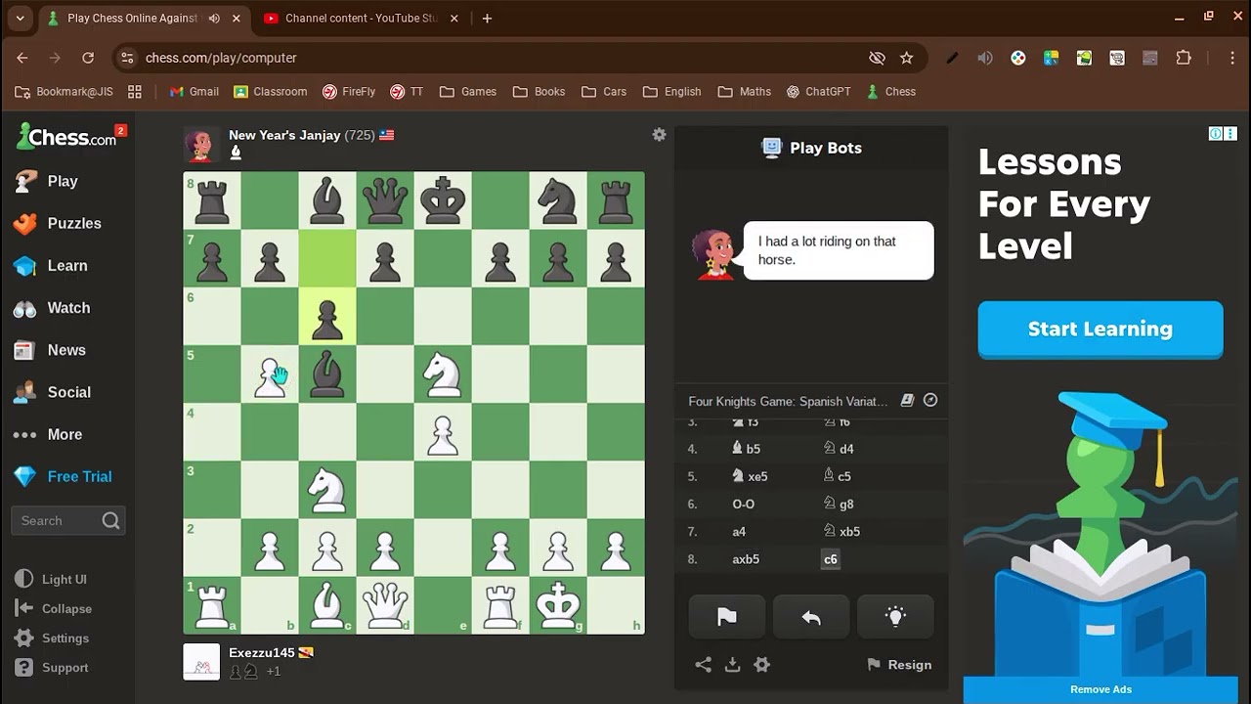The height and width of the screenshot is (704, 1251).
Task: Open settings gear beside the download icon
Action: (762, 665)
